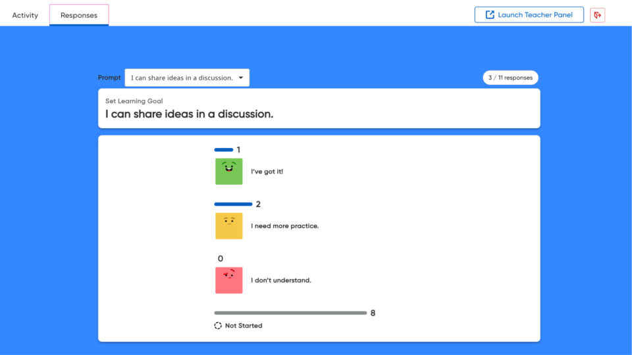Click the "I don't understand." label
The height and width of the screenshot is (355, 632).
point(281,280)
